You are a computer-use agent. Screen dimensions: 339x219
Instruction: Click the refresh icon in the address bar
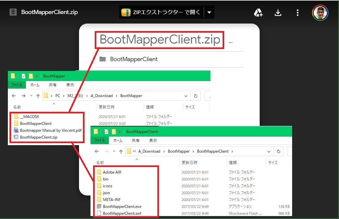(x=196, y=95)
